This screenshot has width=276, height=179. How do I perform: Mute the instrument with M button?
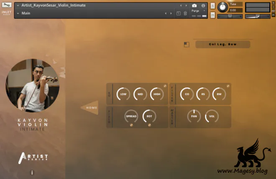(x=212, y=15)
